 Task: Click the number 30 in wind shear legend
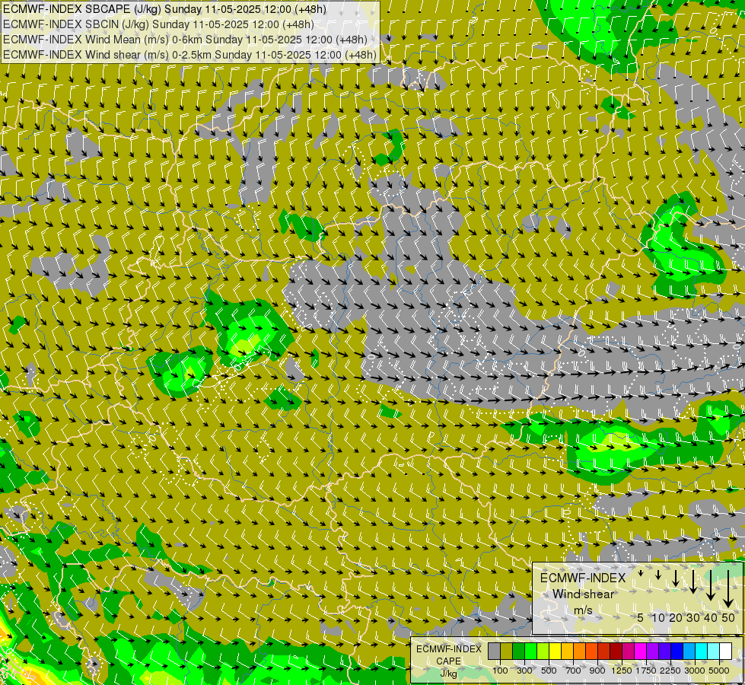693,618
